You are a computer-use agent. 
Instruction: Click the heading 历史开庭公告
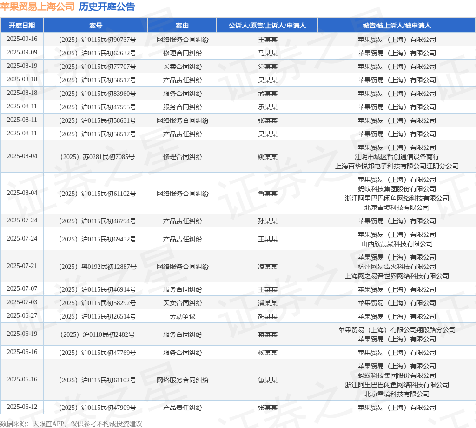click(107, 7)
